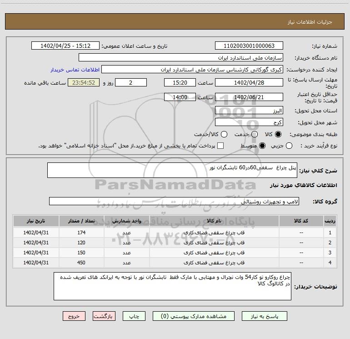Image resolution: width=350 pixels, height=339 pixels.
Task: Click the price validity date 1402/06/21
Action: point(249,97)
